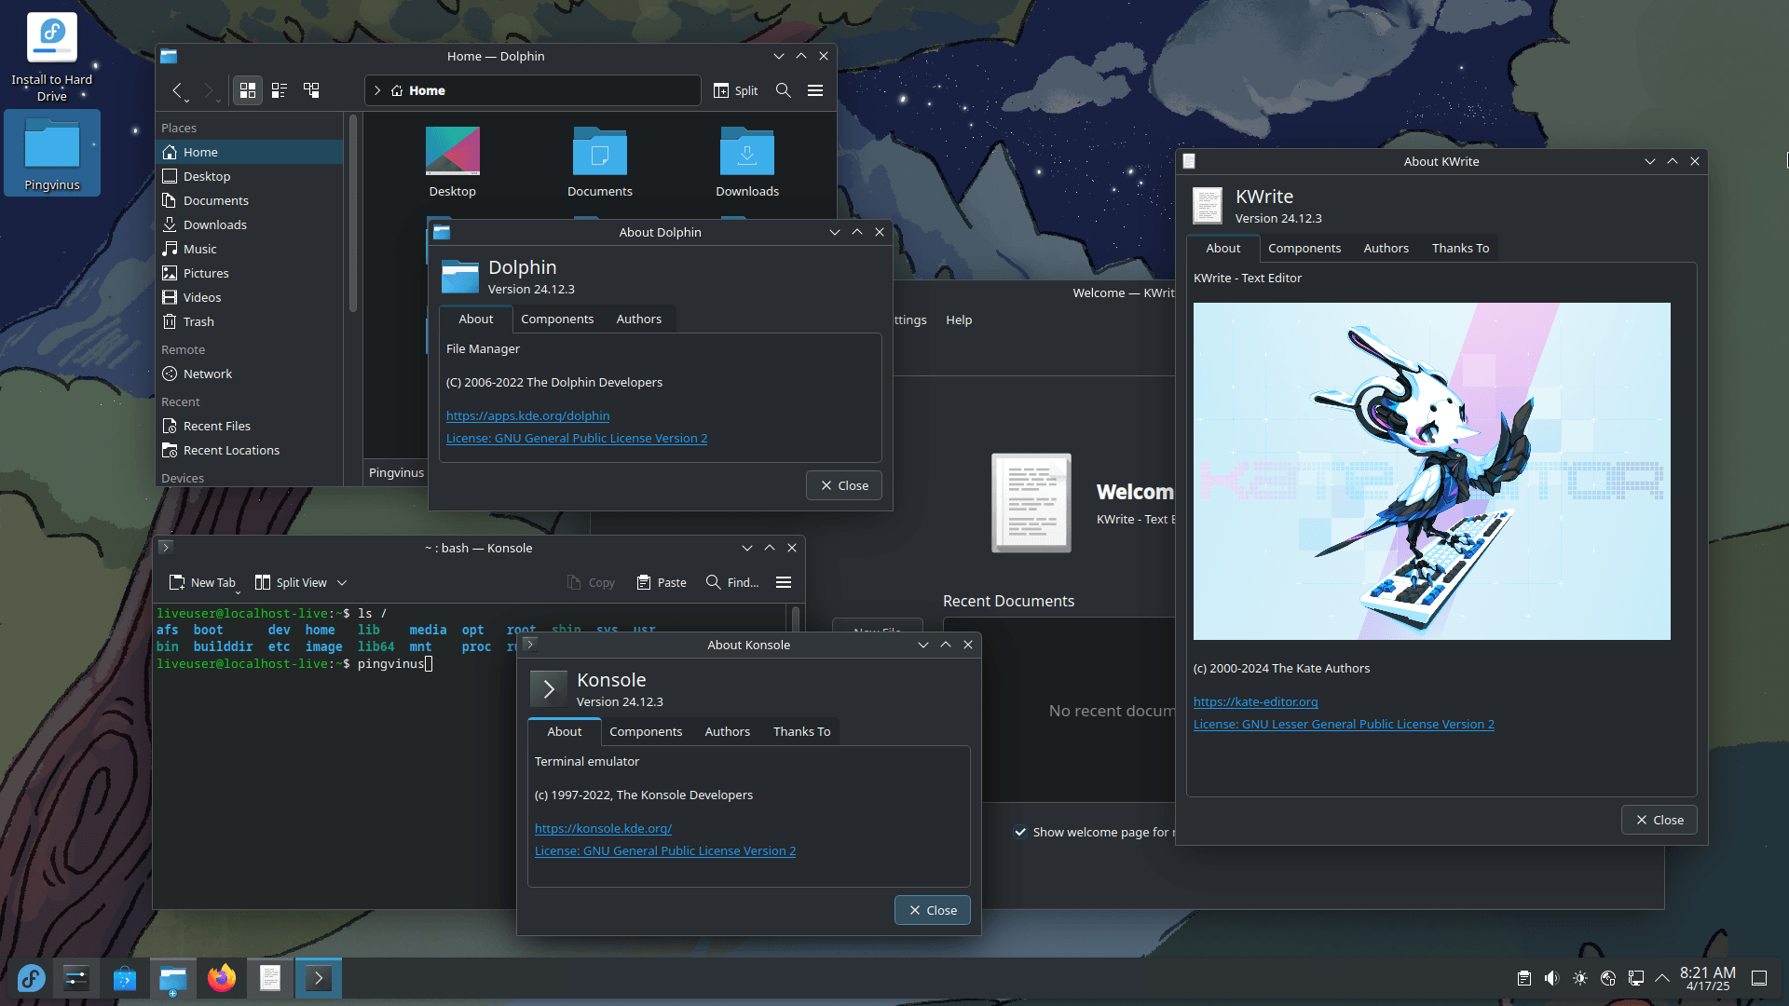Open Dolphin search icon
Image resolution: width=1789 pixels, height=1006 pixels.
pos(784,90)
